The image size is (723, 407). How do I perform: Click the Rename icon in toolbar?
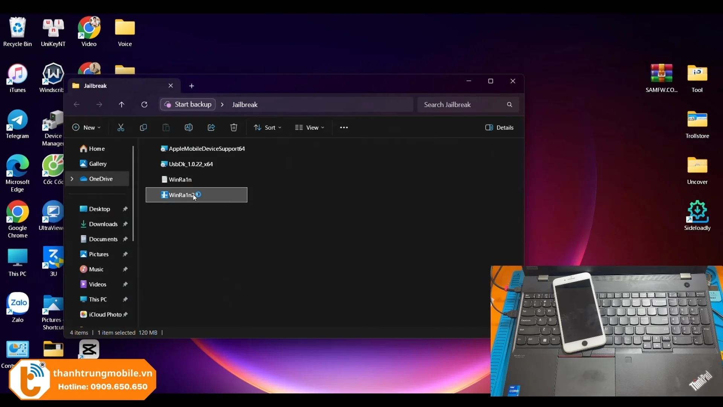(x=189, y=128)
